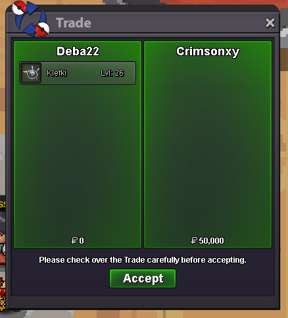Viewport: 288px width, 318px height.
Task: Click the Pokédollar symbol beside Deba22's 0
Action: [x=74, y=240]
